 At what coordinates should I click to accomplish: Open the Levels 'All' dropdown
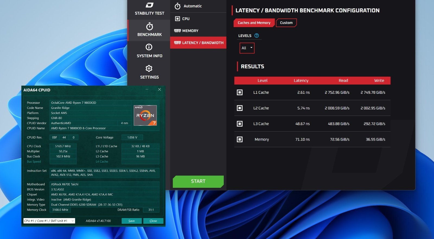(x=247, y=48)
